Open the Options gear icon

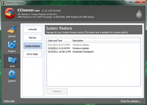pos(12,74)
